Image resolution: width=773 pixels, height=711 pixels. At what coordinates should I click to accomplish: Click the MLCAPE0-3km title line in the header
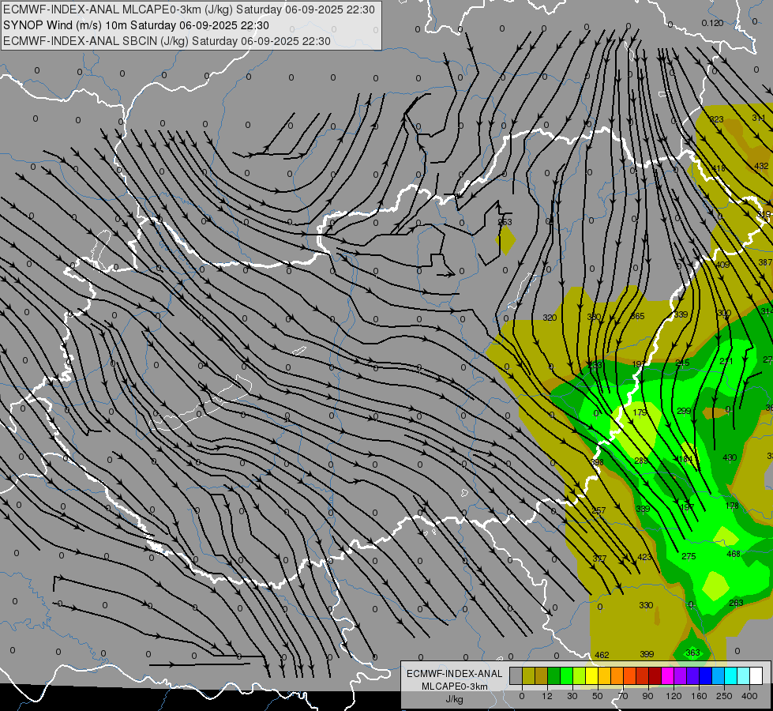coord(189,9)
